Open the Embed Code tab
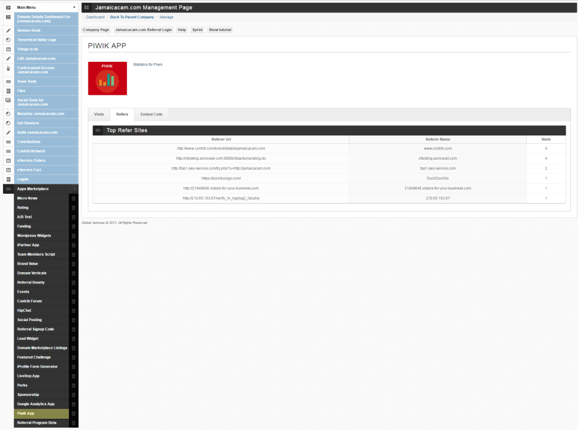Viewport: 578px width, 430px height. (x=152, y=114)
